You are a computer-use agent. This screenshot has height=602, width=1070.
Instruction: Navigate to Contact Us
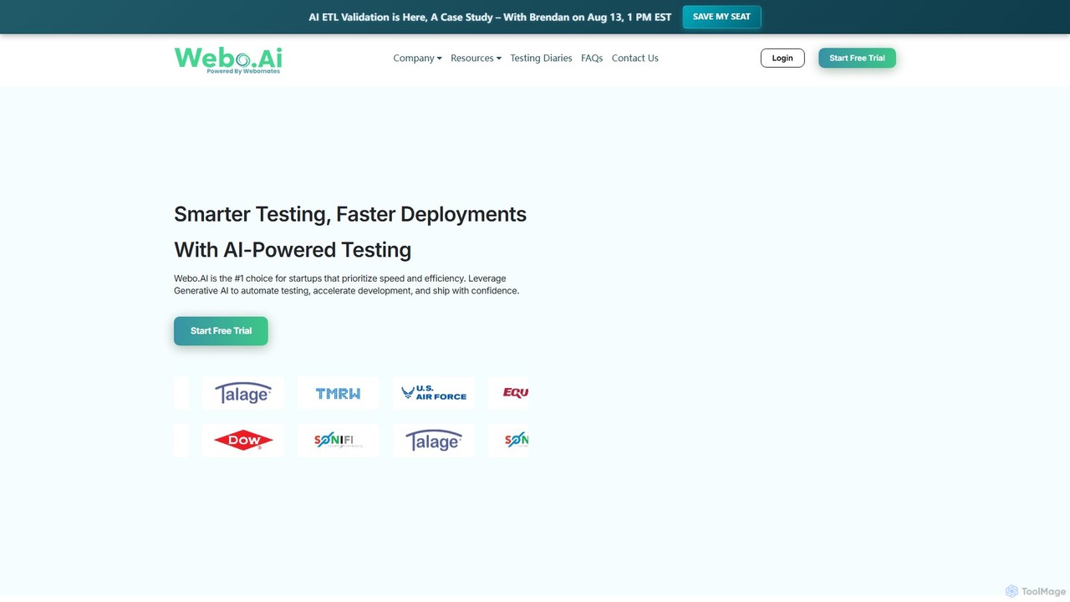click(634, 59)
